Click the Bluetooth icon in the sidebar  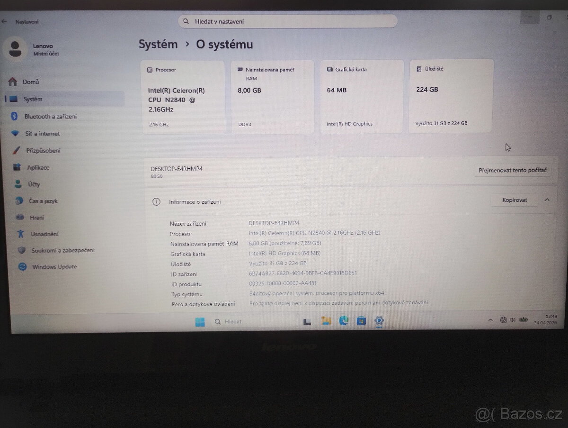point(15,117)
